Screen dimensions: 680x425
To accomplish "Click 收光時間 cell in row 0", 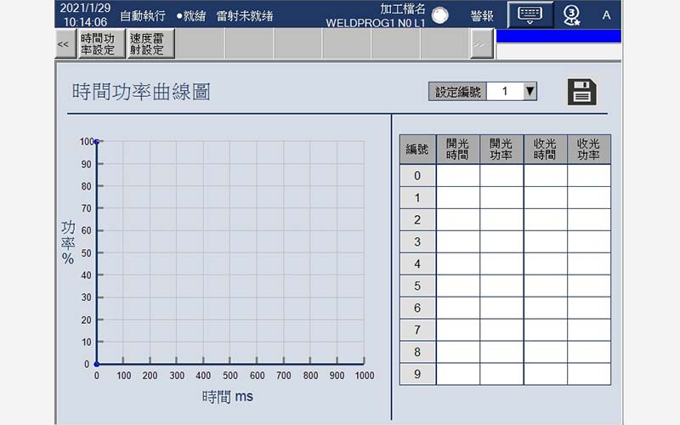I will (x=546, y=176).
